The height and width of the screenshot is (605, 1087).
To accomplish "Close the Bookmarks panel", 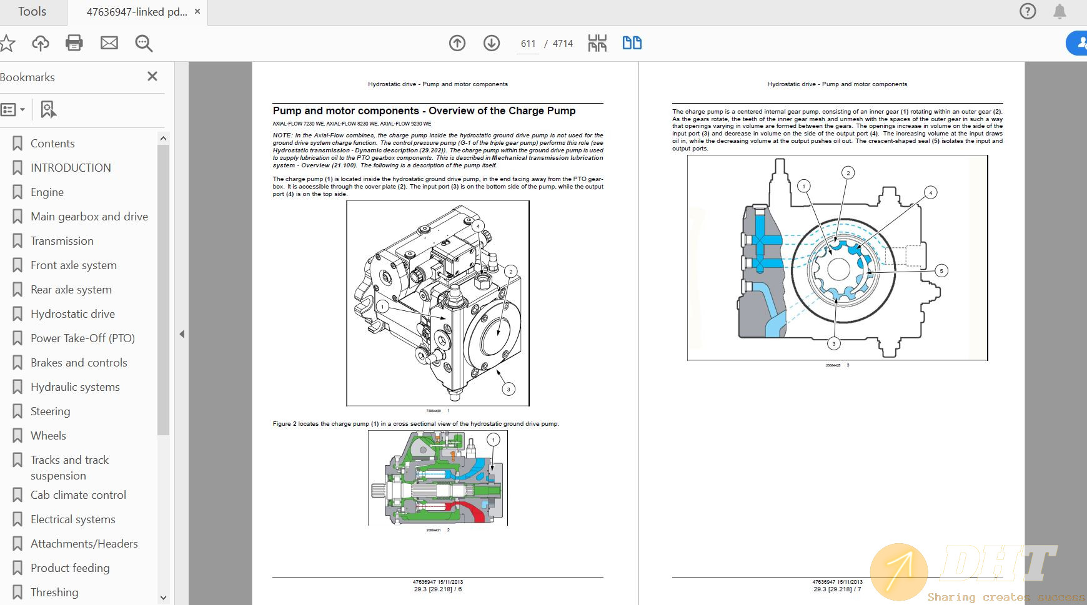I will 152,76.
